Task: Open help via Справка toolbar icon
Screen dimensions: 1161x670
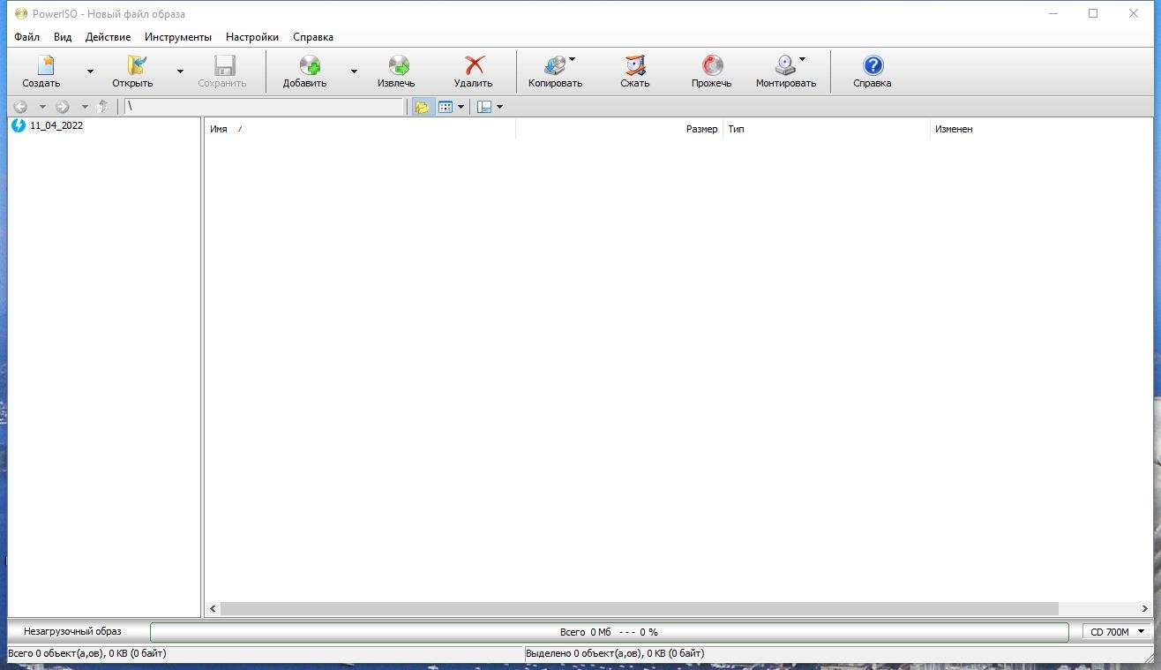Action: point(873,65)
